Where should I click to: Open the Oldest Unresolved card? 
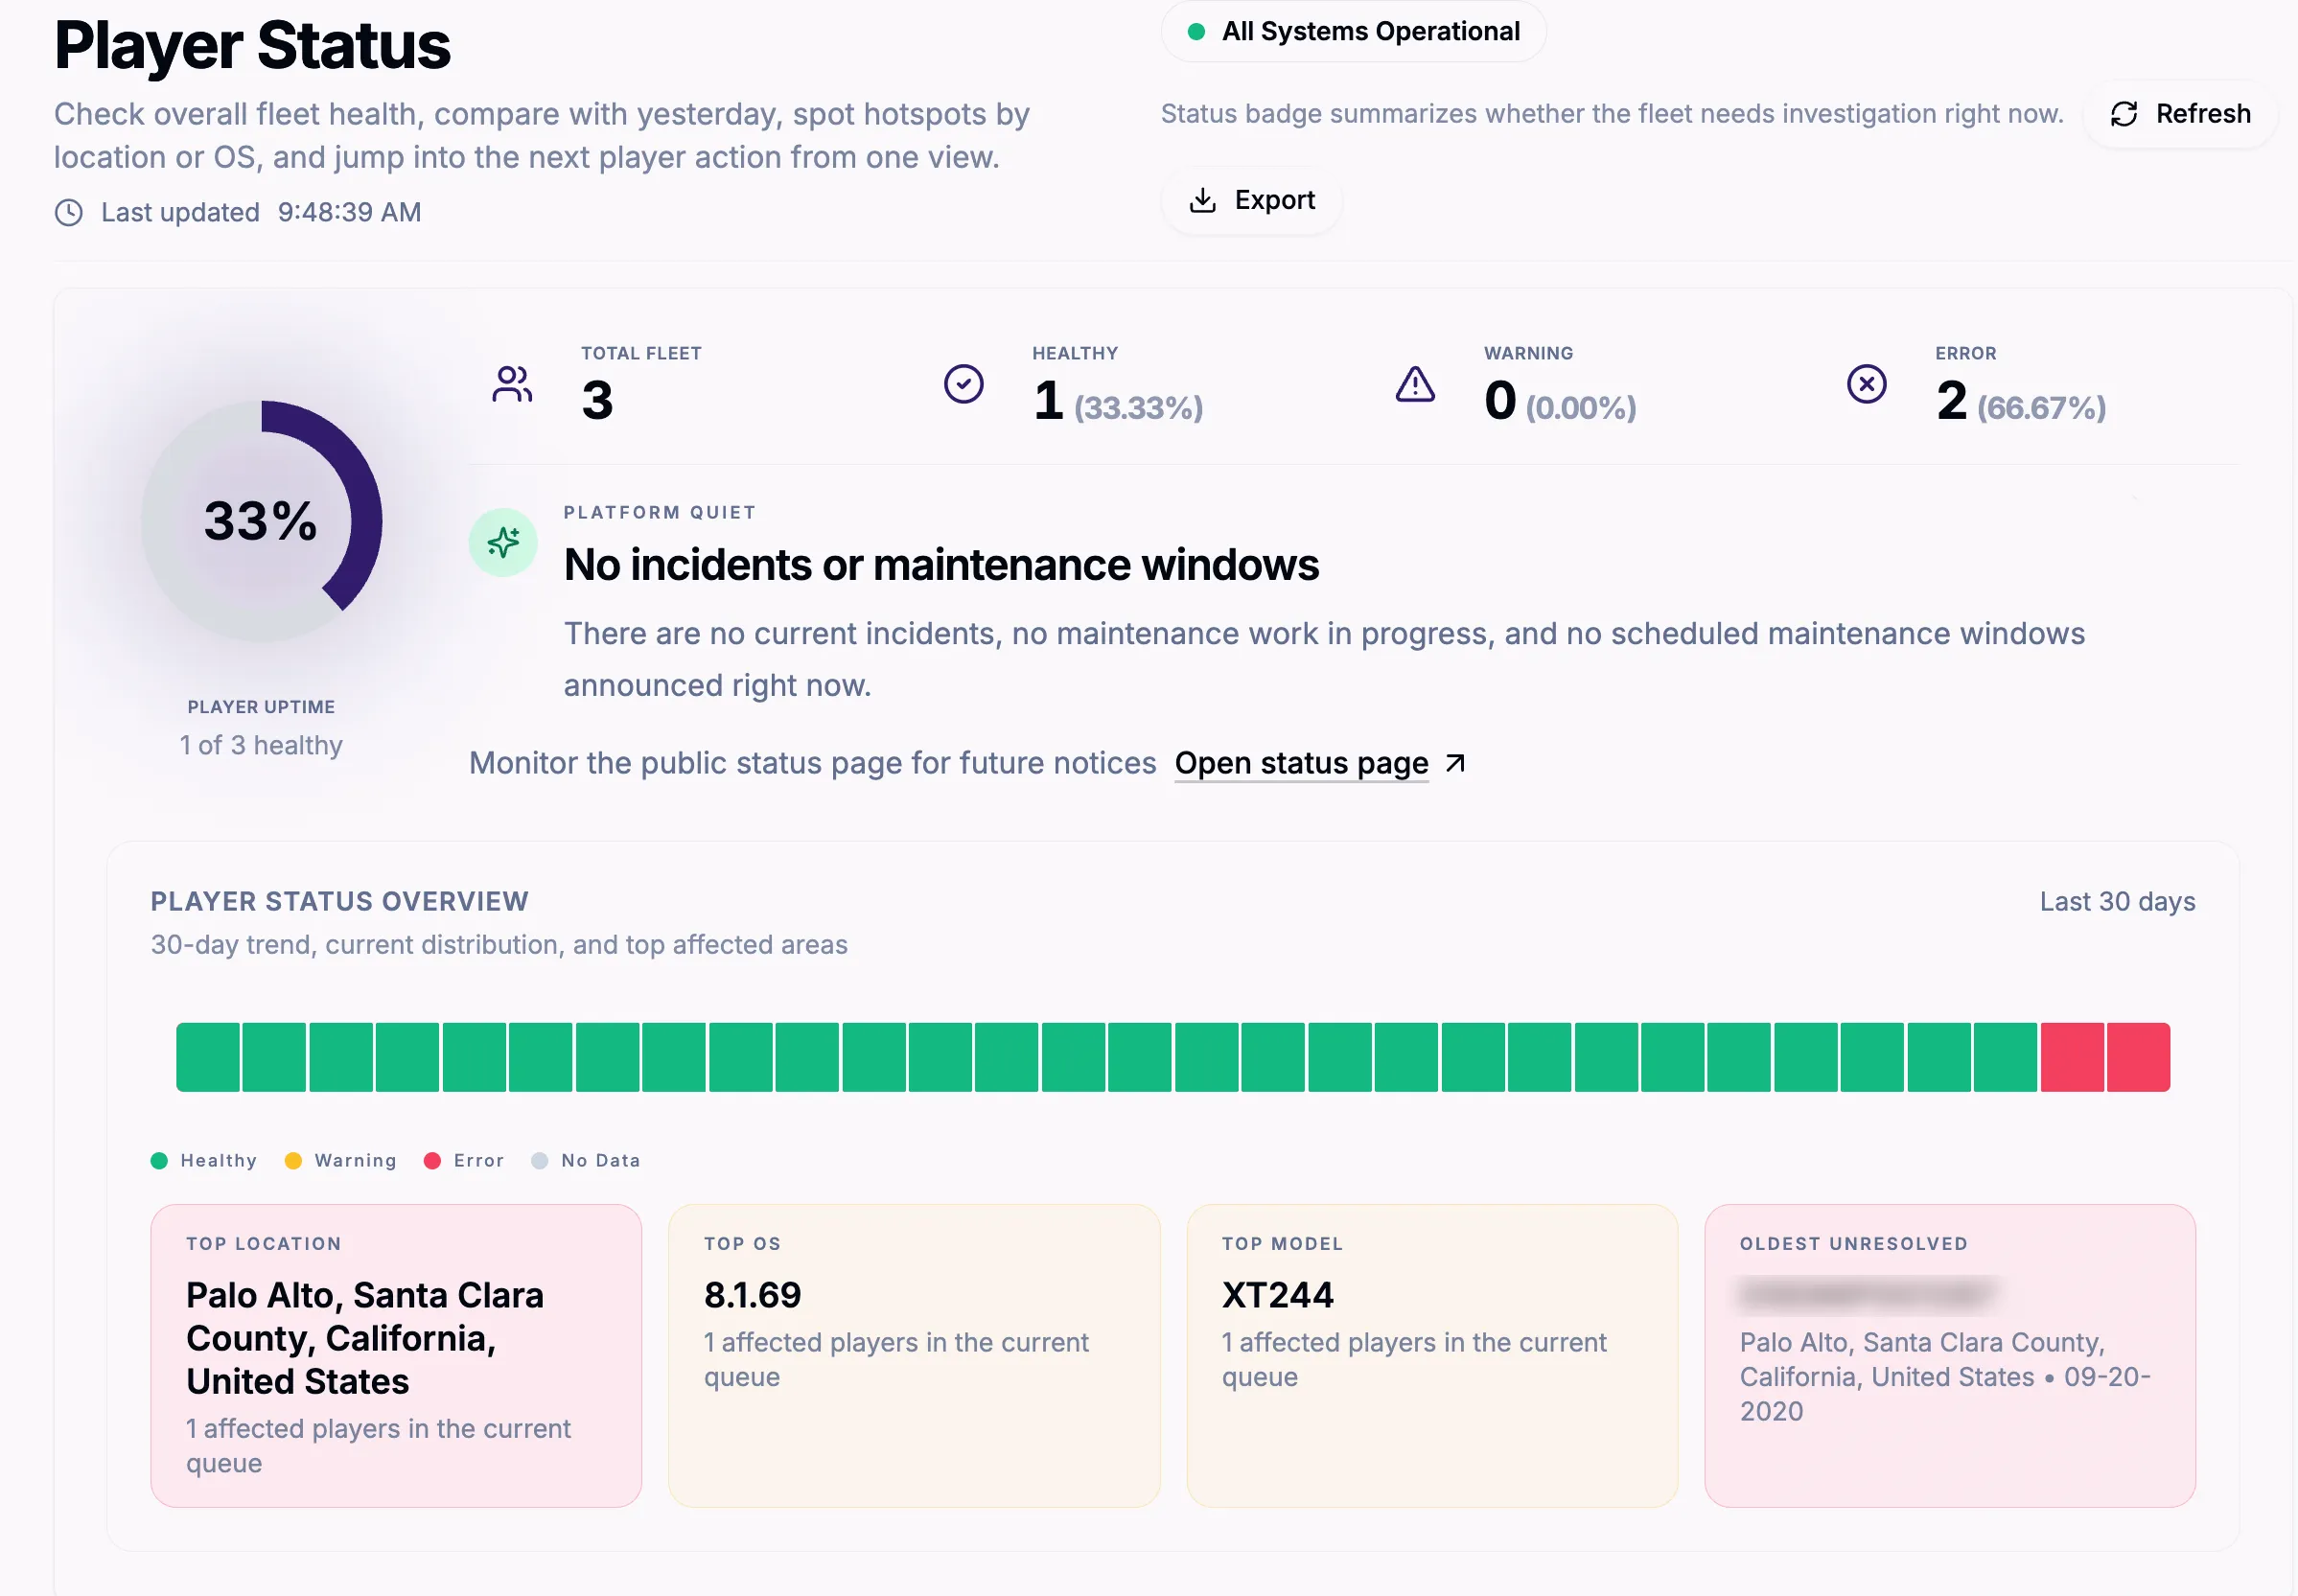(x=1950, y=1355)
